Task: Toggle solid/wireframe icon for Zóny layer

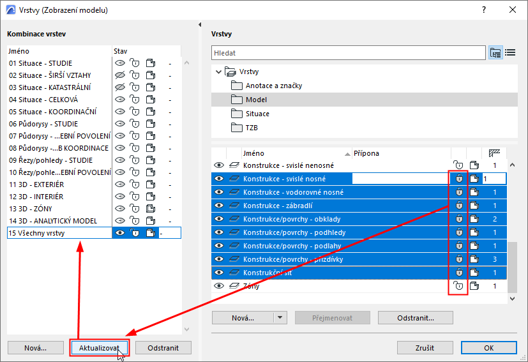Action: coord(474,286)
